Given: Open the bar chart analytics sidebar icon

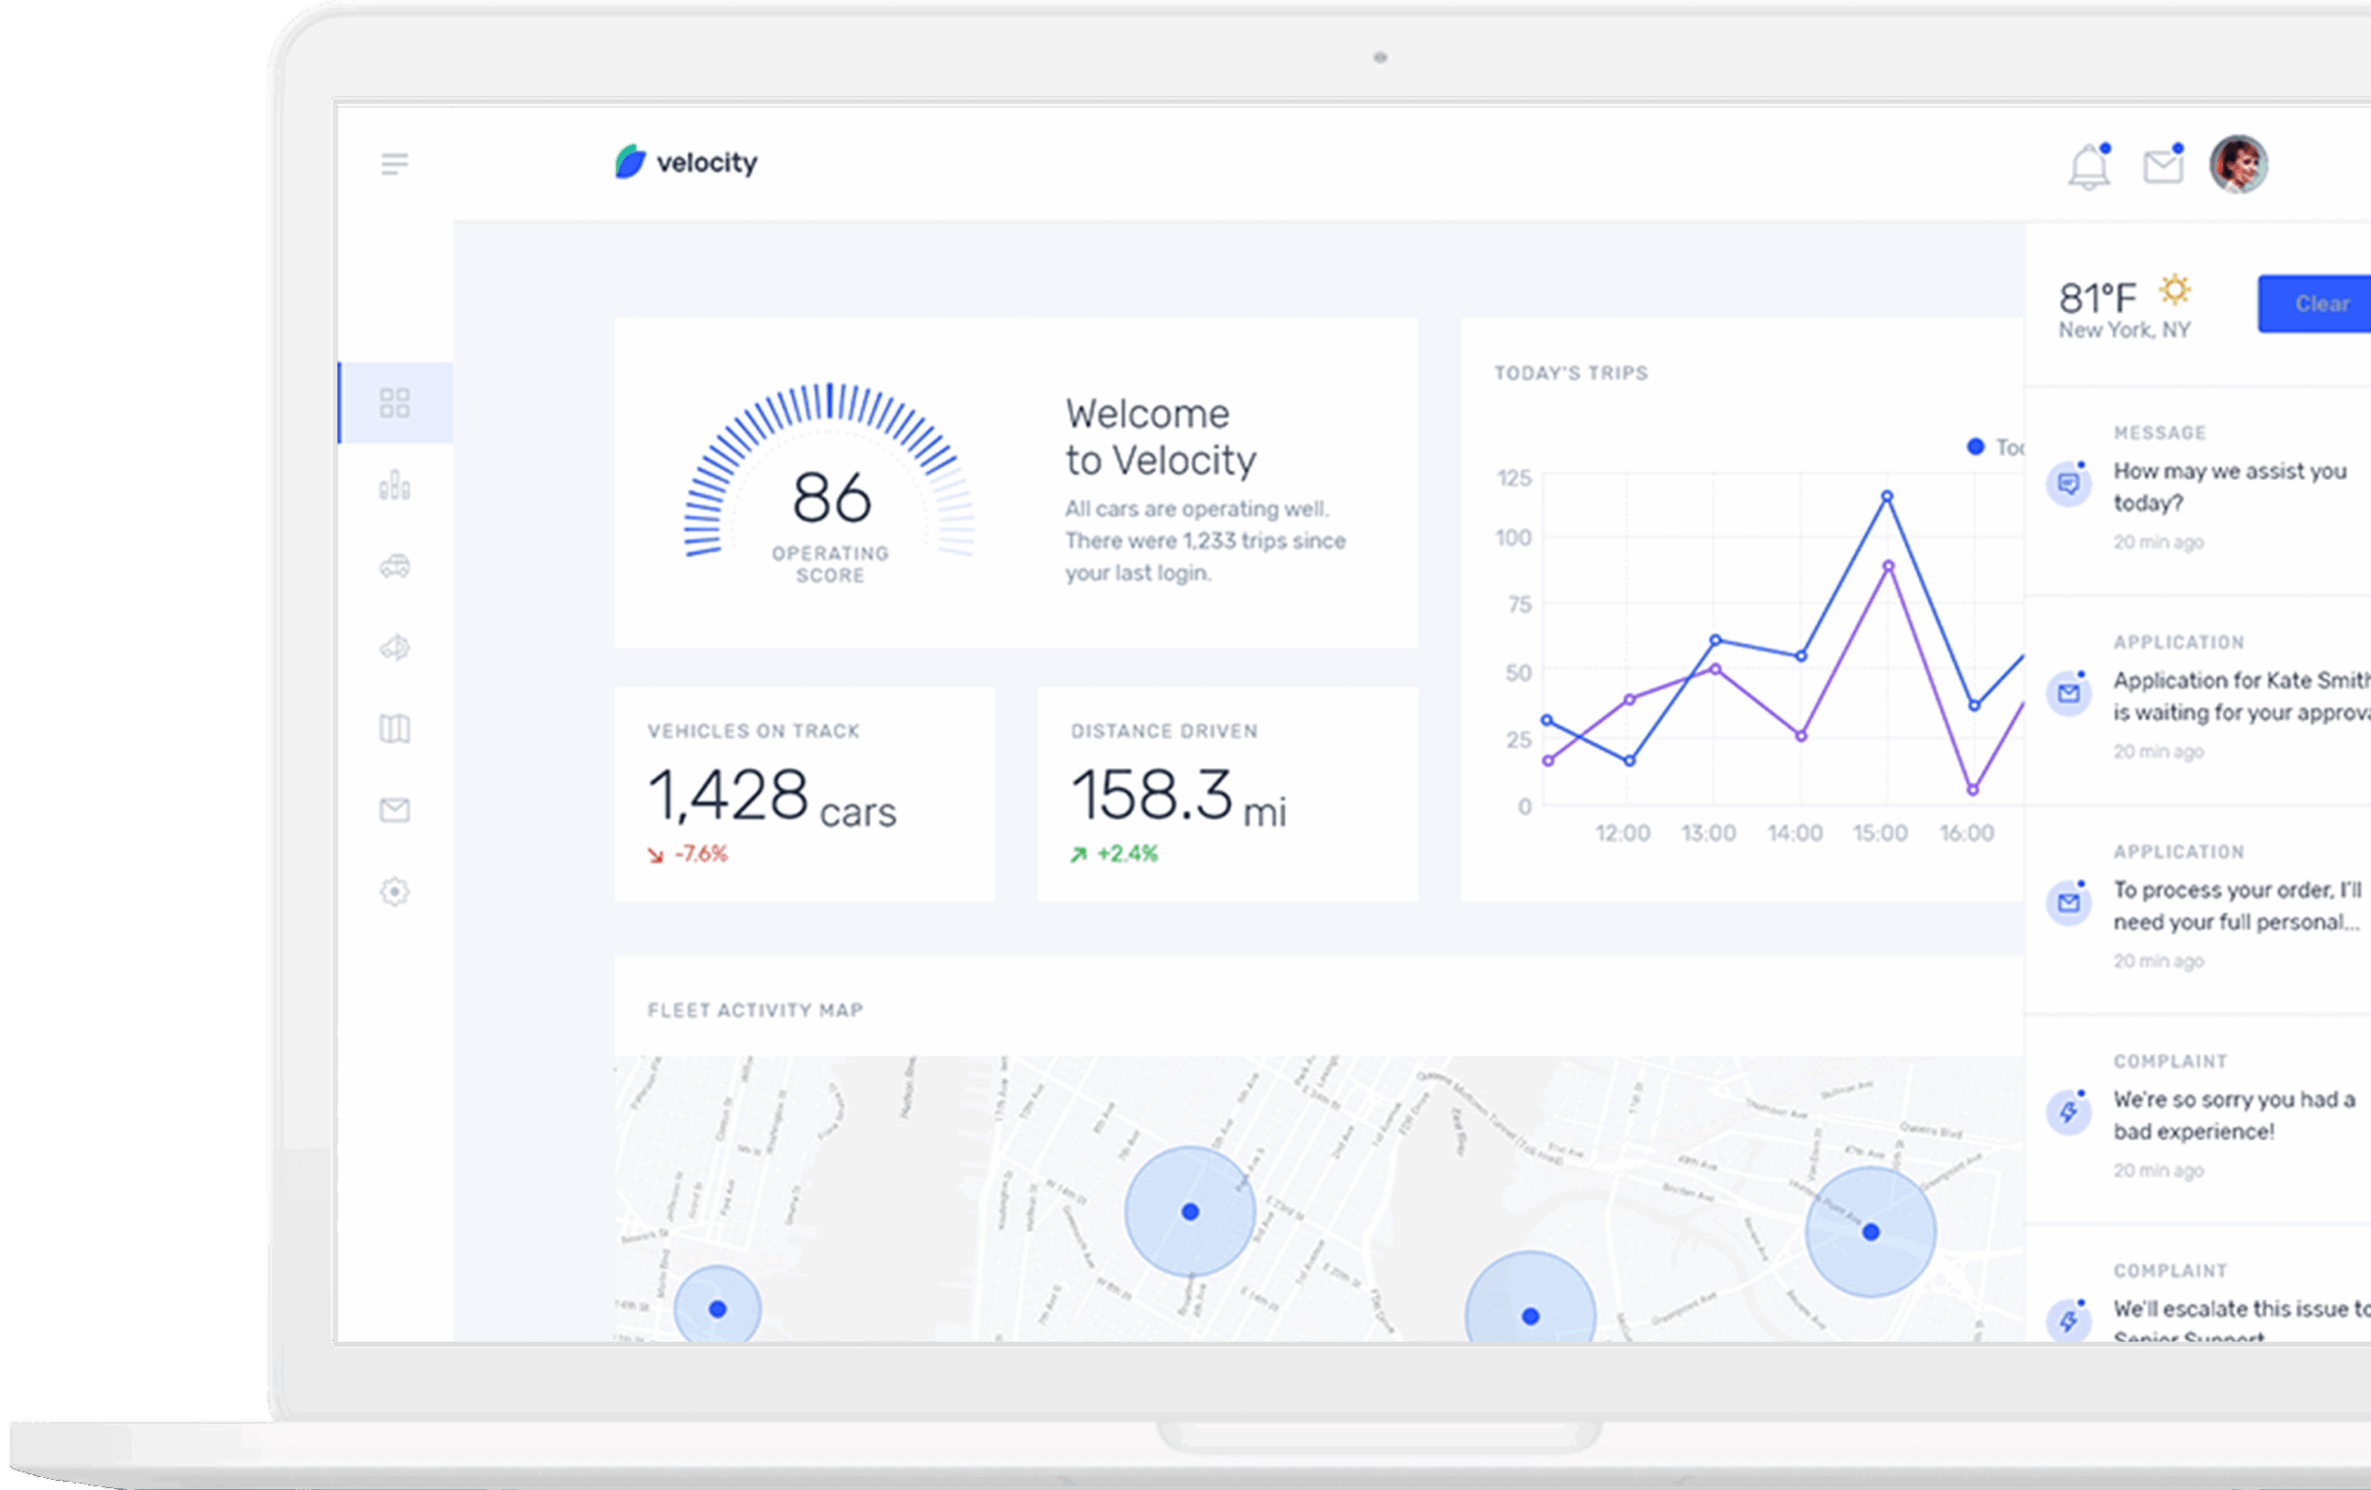Looking at the screenshot, I should tap(395, 485).
